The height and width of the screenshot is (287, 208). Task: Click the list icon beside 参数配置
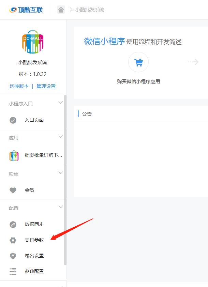(13, 271)
